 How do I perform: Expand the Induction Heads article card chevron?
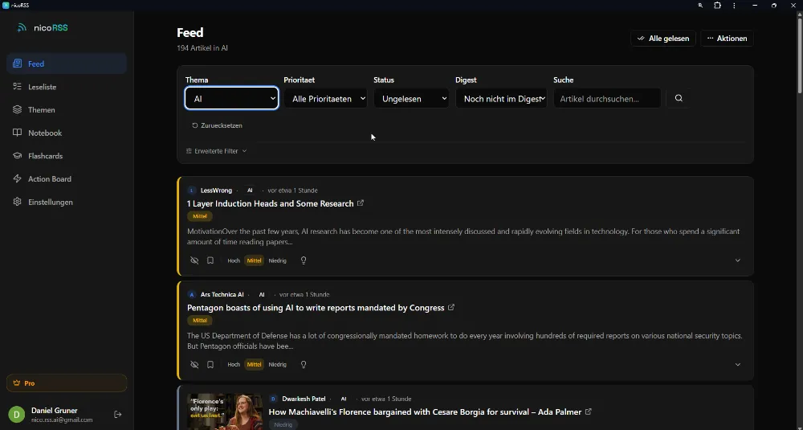click(737, 260)
